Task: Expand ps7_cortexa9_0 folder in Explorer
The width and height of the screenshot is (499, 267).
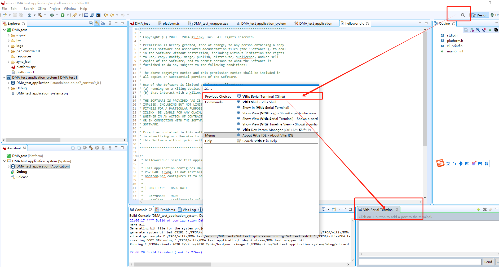Action: click(9, 51)
